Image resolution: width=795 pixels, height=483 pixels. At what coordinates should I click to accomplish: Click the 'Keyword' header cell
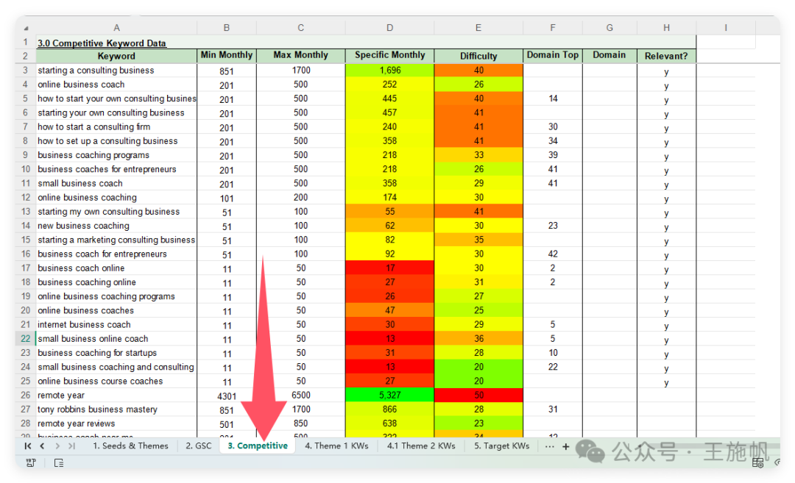(x=116, y=56)
